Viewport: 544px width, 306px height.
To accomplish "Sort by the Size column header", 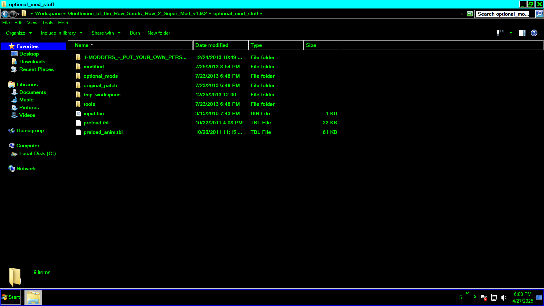I will 322,45.
